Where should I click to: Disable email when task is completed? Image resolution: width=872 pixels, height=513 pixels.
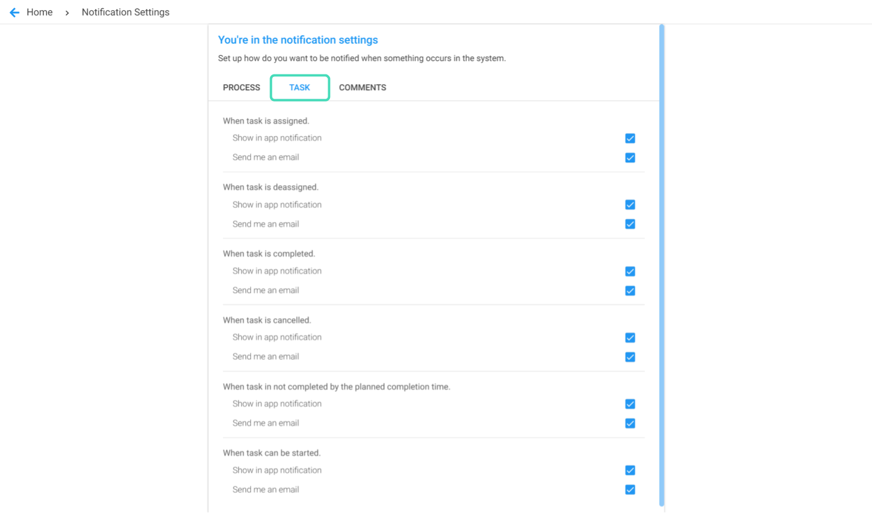[630, 291]
